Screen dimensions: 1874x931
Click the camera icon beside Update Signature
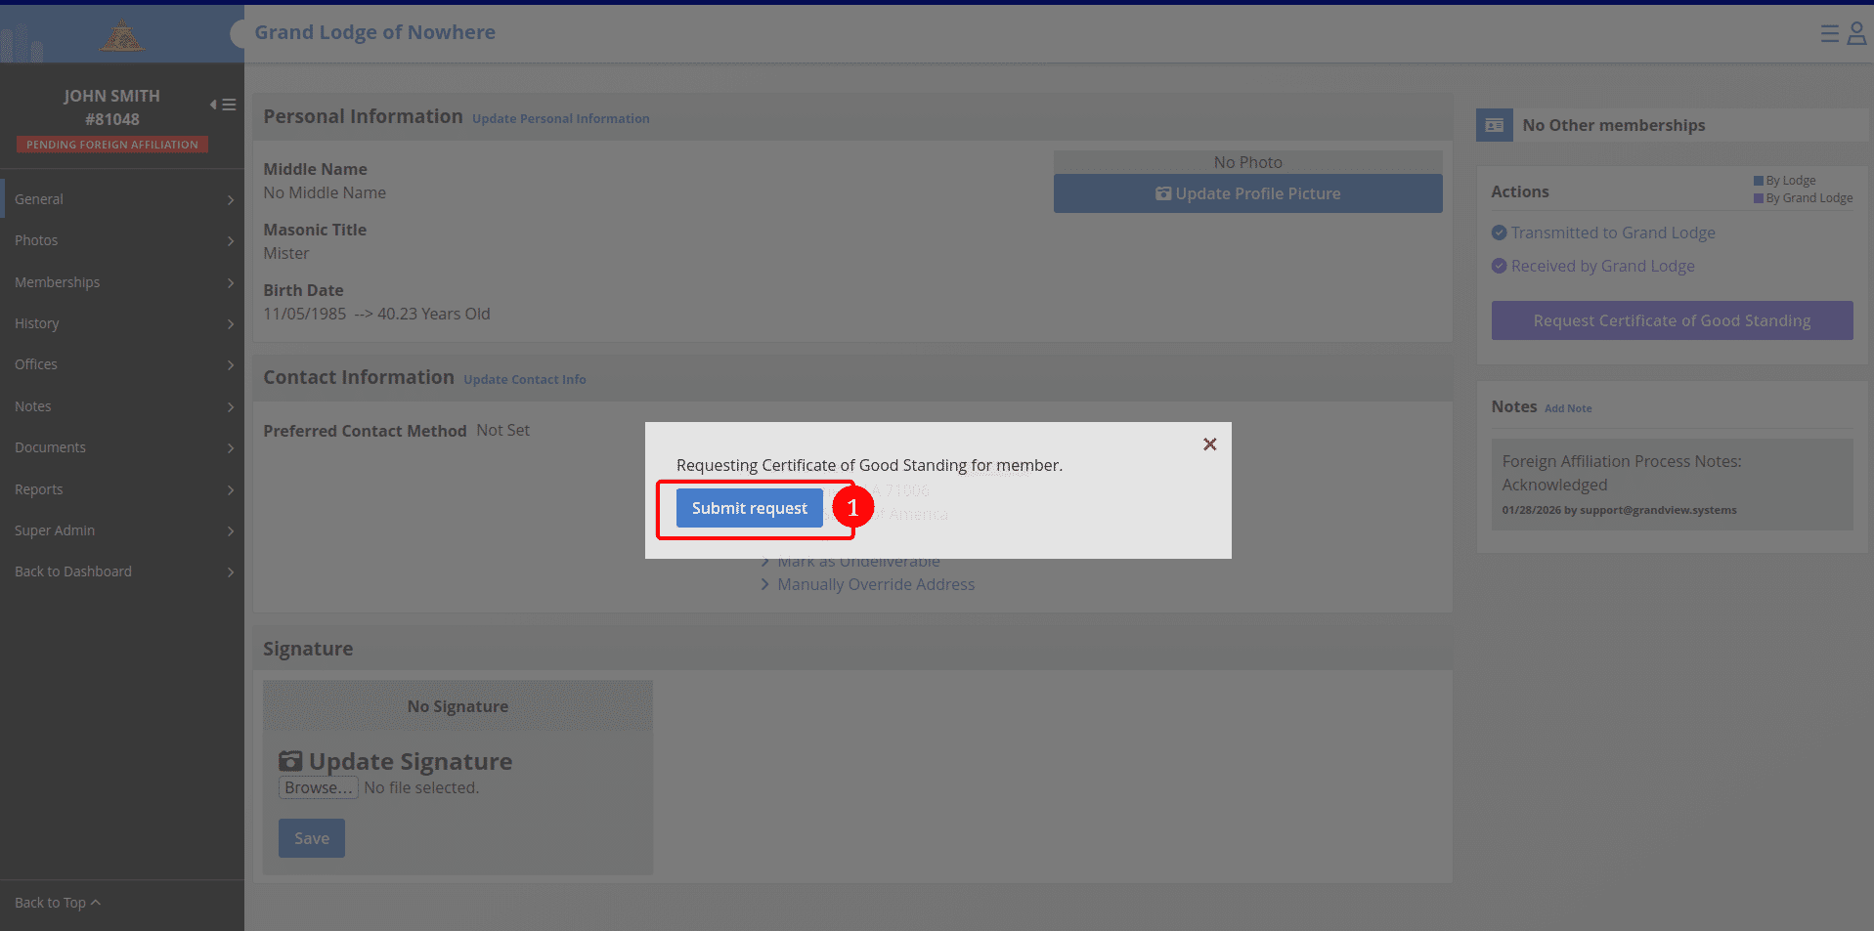(x=290, y=761)
